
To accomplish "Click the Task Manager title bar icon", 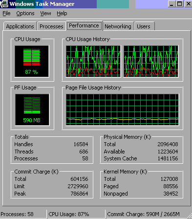I will click(4, 4).
